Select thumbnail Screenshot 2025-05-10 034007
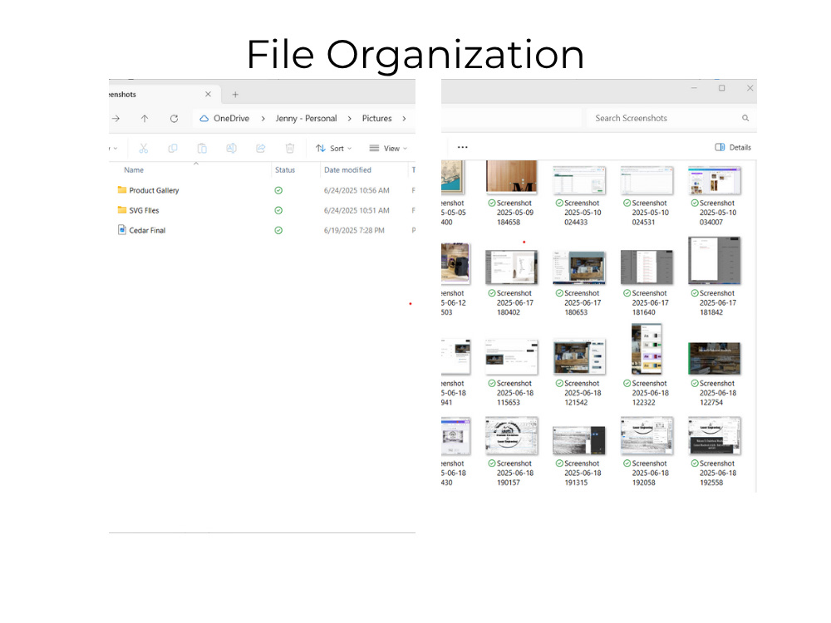 [715, 180]
